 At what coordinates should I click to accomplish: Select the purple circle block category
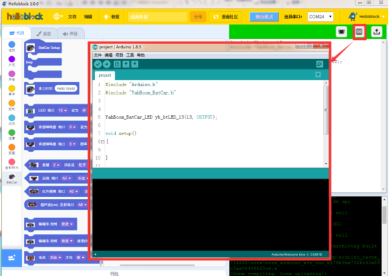pyautogui.click(x=12, y=59)
